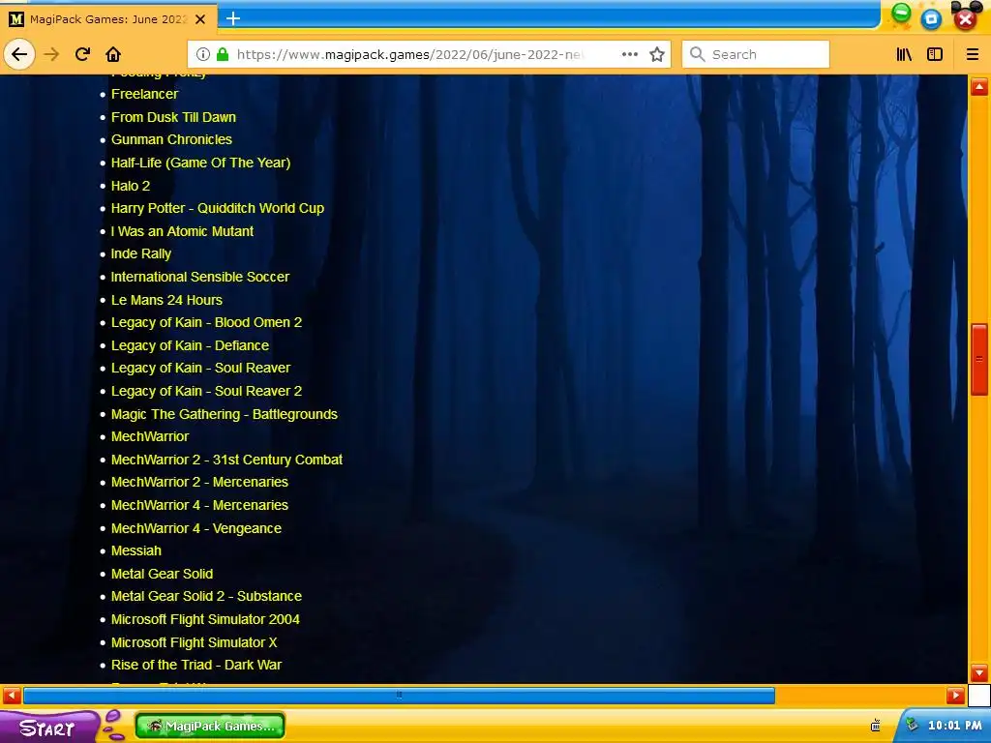Select the MagiPack Games June 2022 tab
This screenshot has height=743, width=991.
[x=108, y=19]
